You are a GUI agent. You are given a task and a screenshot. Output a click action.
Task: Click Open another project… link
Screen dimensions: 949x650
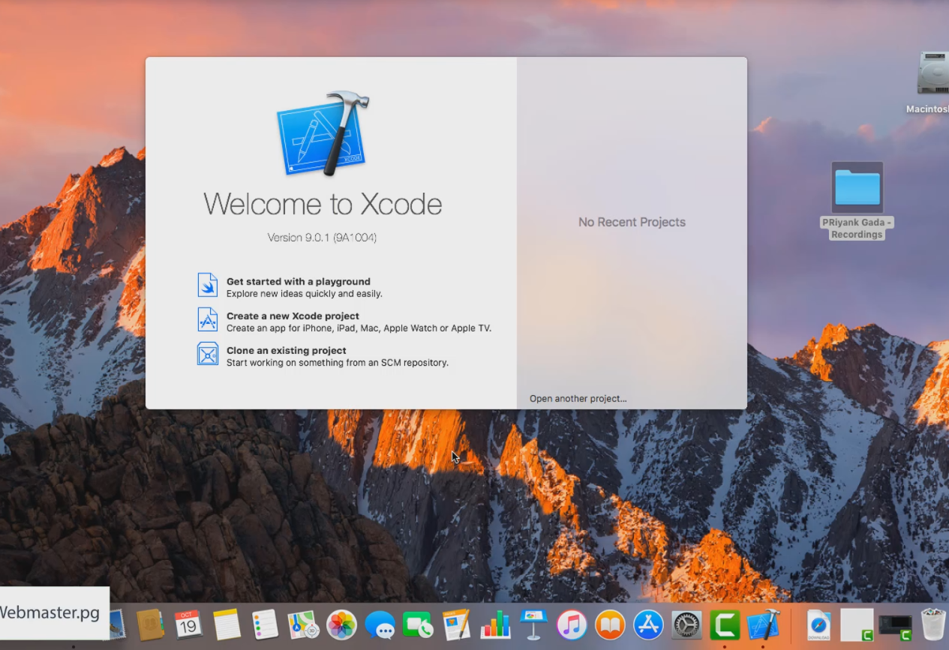(x=578, y=399)
